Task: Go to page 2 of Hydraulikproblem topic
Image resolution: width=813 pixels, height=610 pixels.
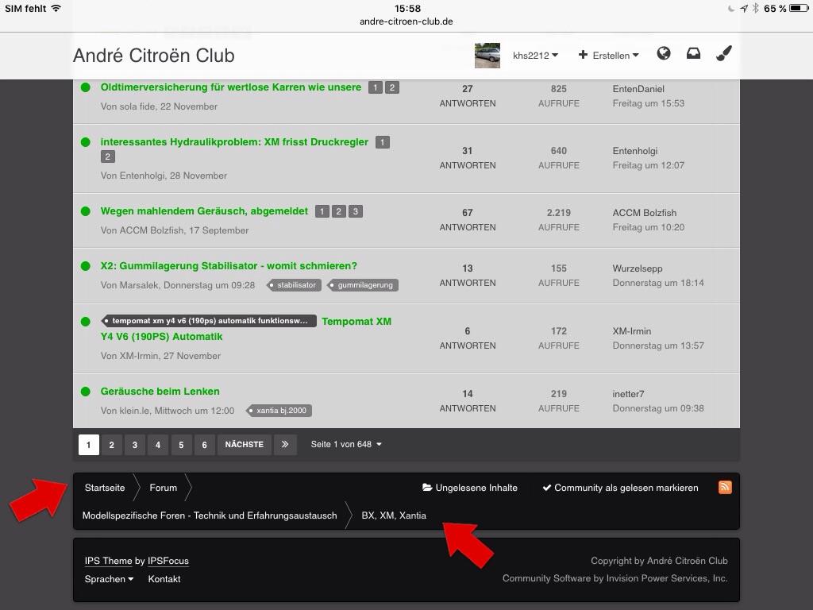Action: point(108,156)
